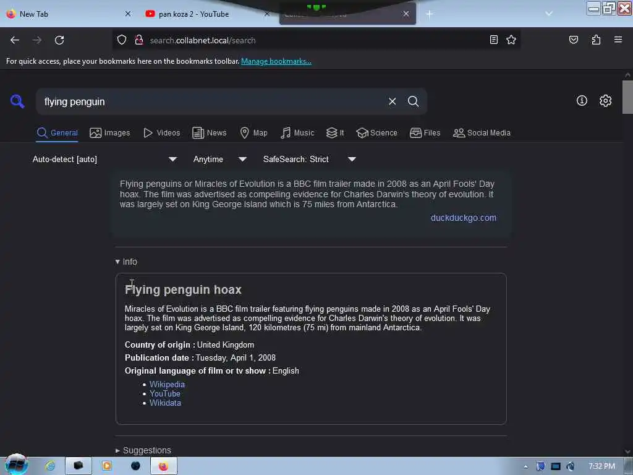Open the about info circle icon

point(582,101)
